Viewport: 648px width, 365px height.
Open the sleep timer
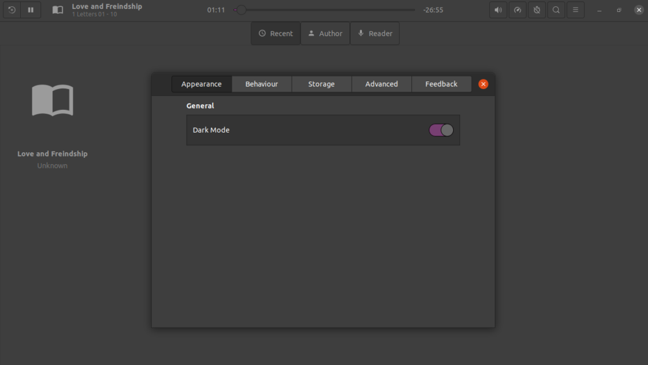(537, 10)
